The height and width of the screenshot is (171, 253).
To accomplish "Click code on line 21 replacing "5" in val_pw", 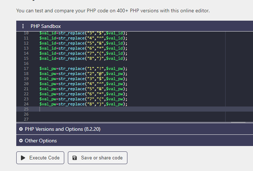I will click(83, 89).
